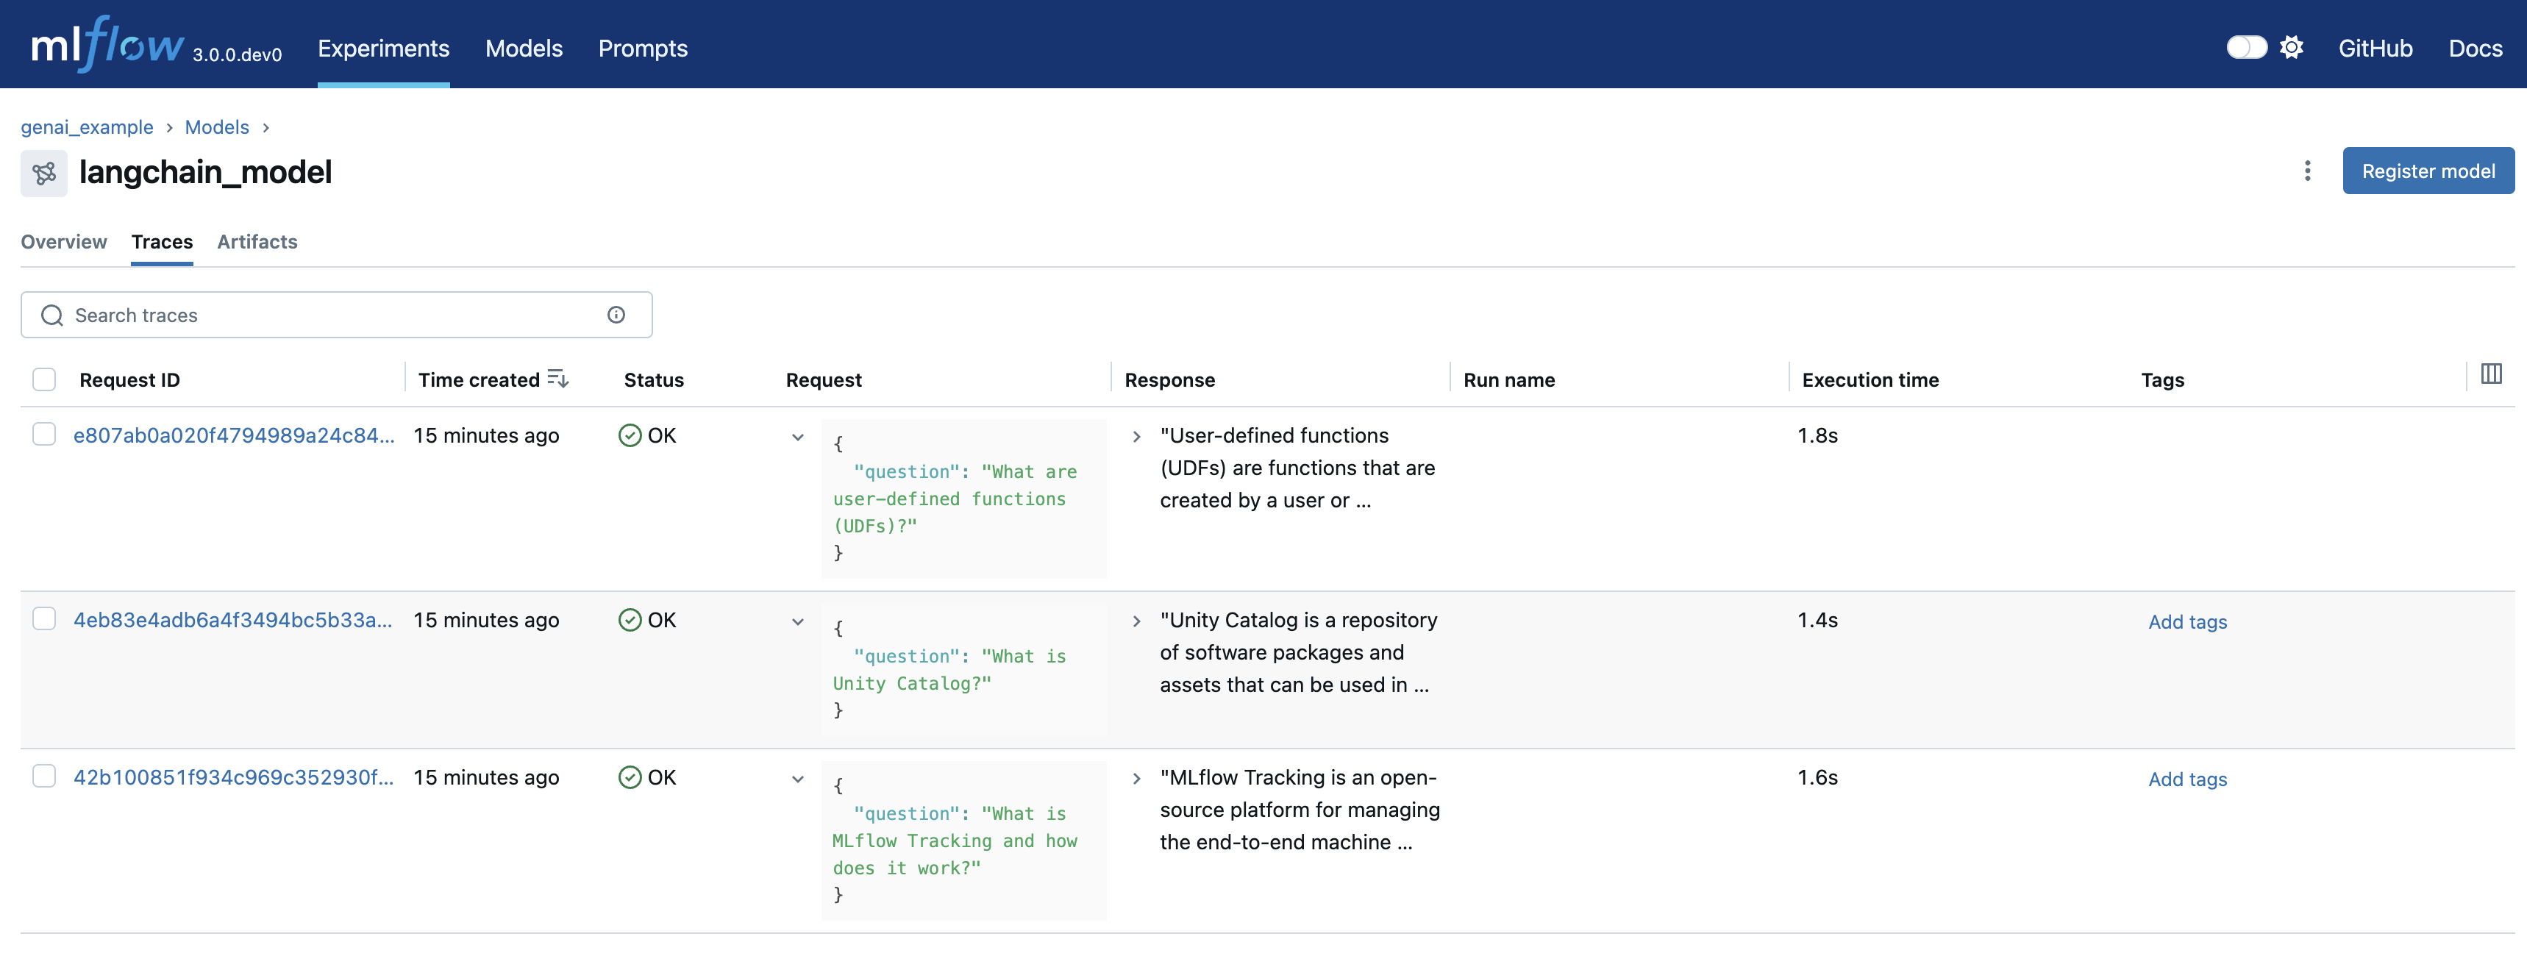2527x953 pixels.
Task: Click the sort icon on Time created
Action: (557, 379)
